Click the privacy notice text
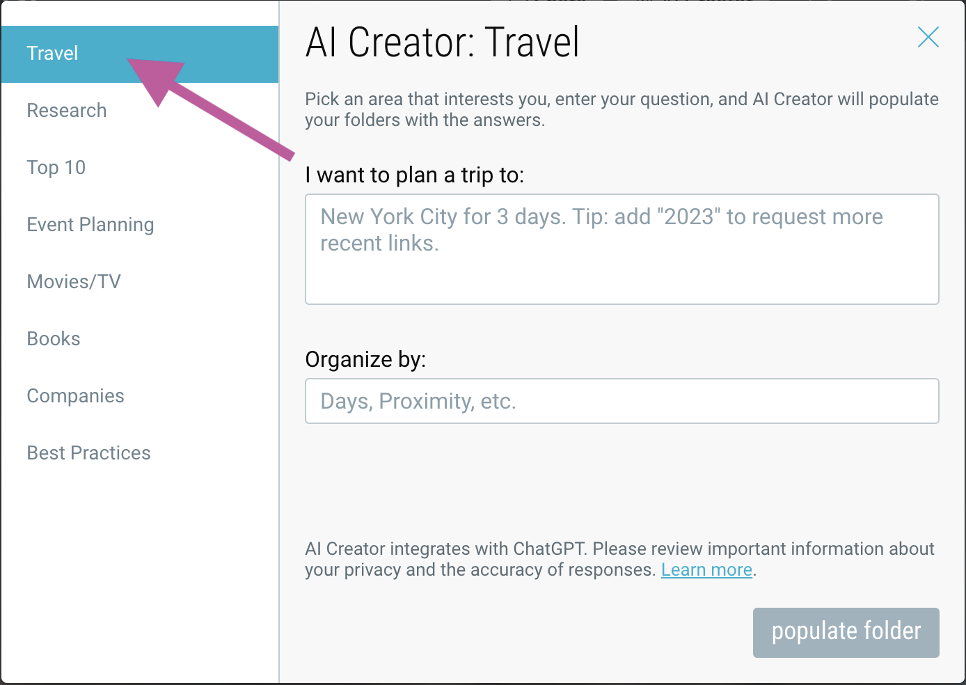 [619, 558]
